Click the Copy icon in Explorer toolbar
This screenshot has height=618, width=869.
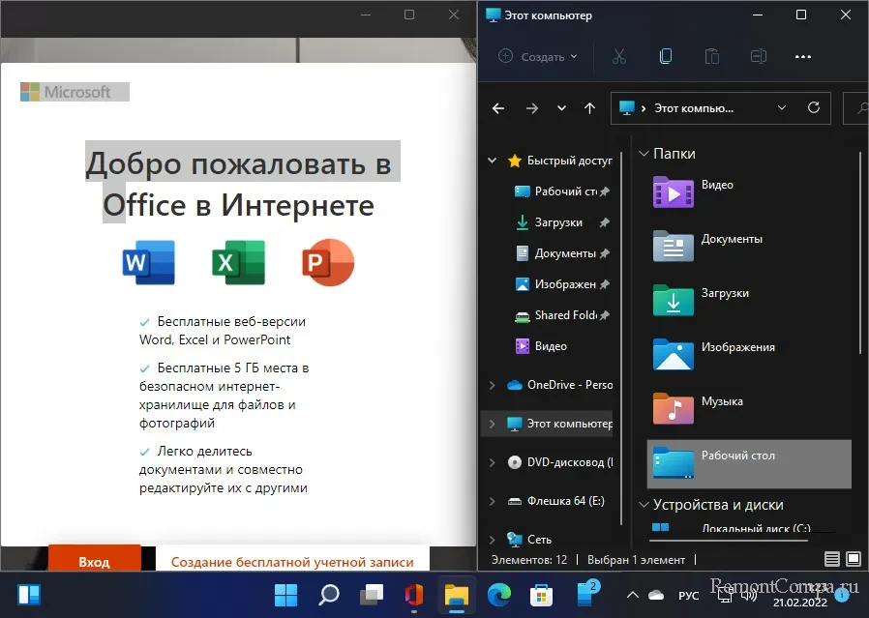click(x=666, y=56)
